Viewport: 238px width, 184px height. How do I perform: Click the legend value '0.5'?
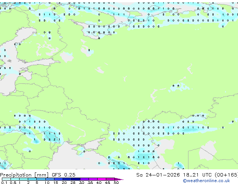(x=13, y=182)
